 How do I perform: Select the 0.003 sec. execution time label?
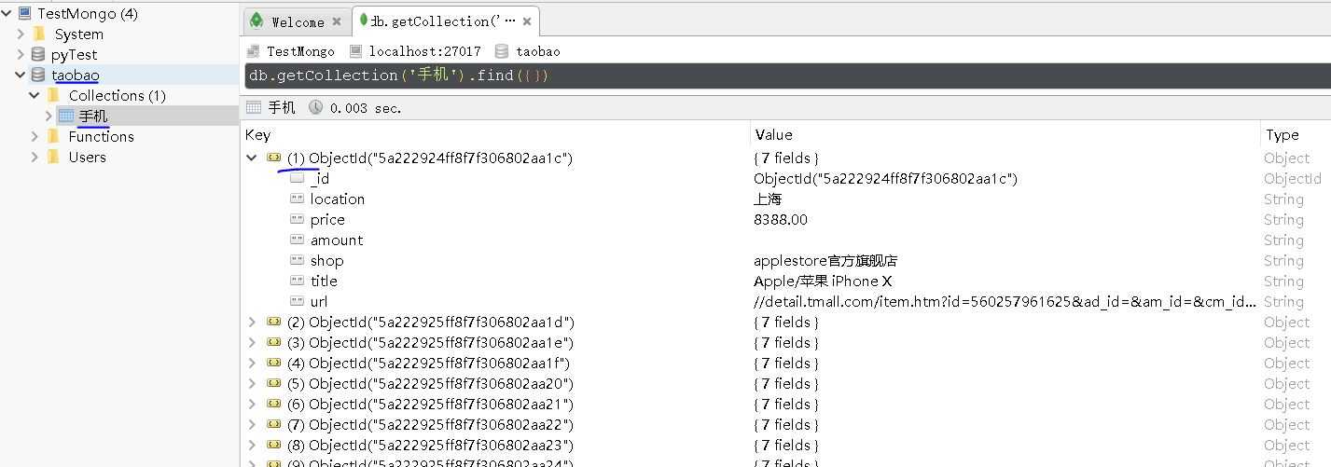tap(366, 108)
